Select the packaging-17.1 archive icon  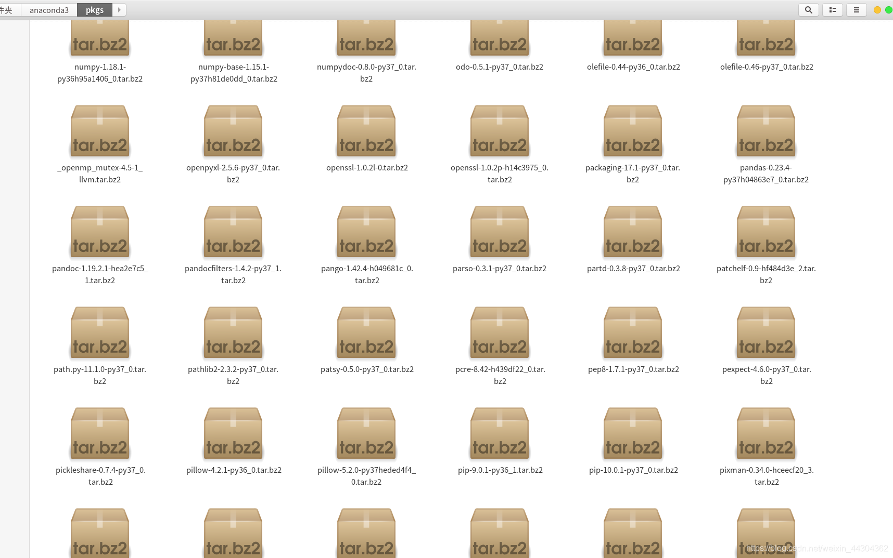633,131
